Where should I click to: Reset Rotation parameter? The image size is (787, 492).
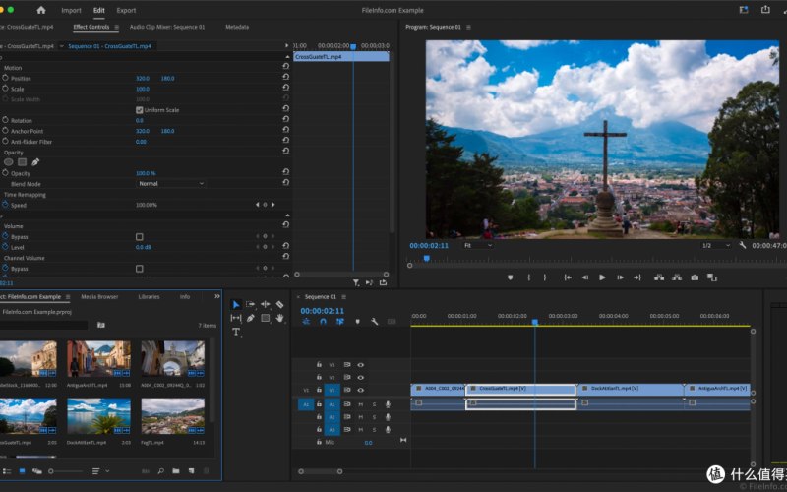click(285, 119)
